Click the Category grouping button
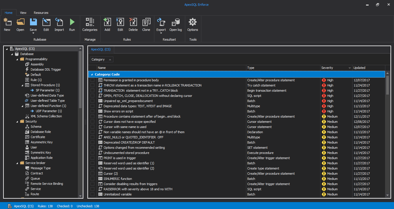Screen dimensions: 394x209 tap(102, 59)
